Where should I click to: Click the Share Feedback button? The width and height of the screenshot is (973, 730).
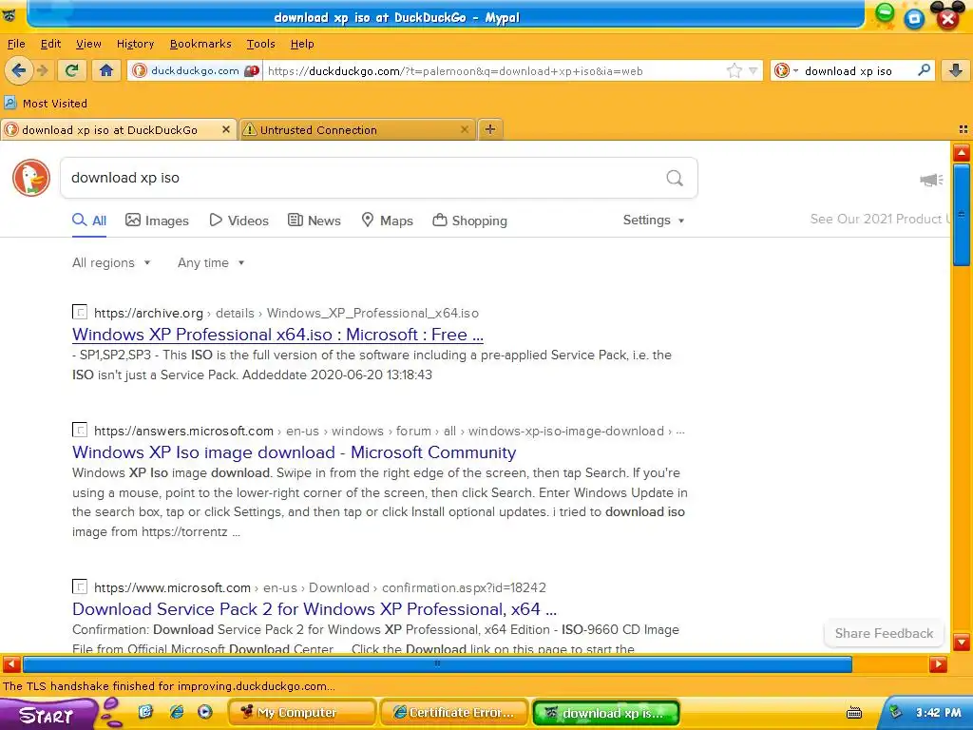884,633
